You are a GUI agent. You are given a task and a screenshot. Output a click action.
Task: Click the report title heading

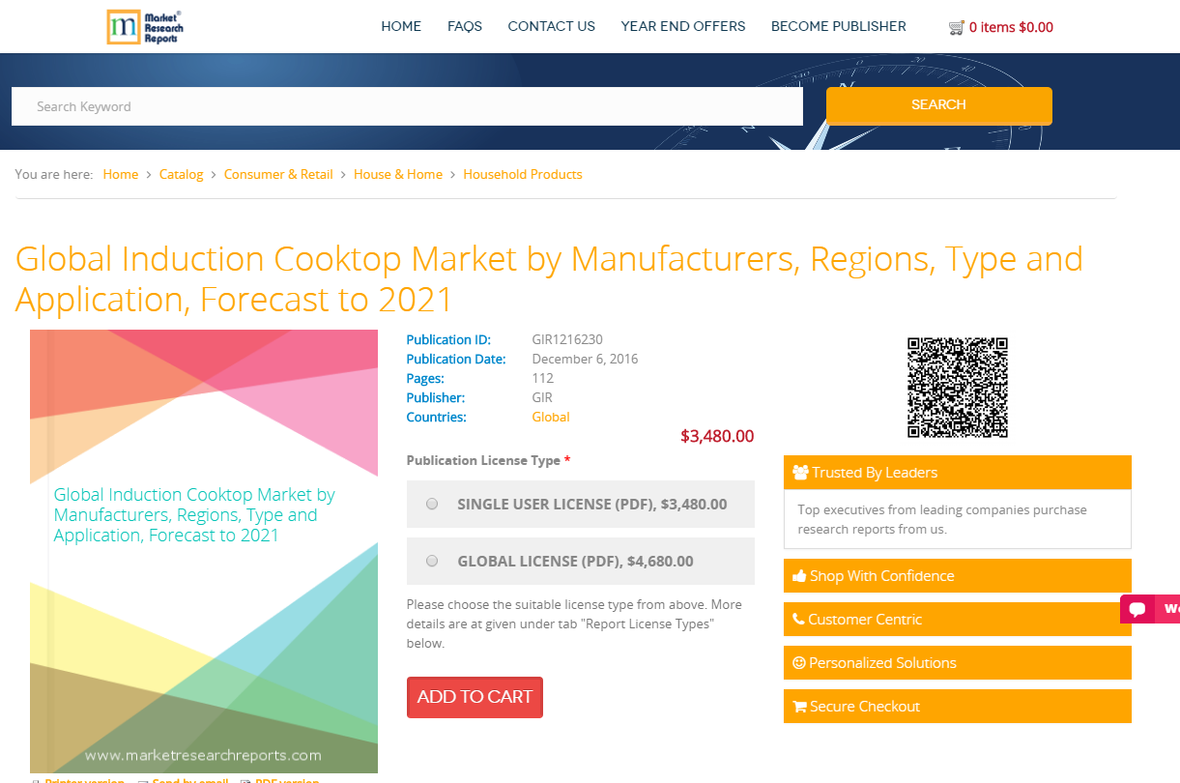(549, 279)
